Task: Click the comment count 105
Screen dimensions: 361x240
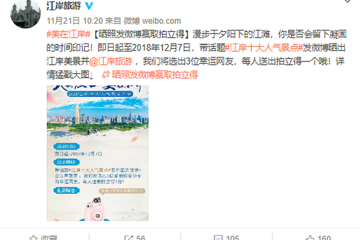Action: pos(232,238)
